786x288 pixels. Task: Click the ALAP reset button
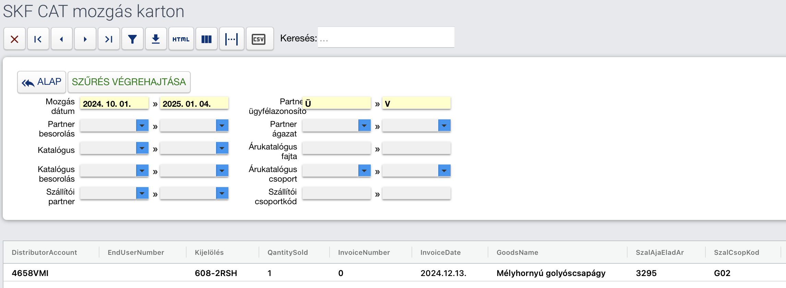click(41, 82)
